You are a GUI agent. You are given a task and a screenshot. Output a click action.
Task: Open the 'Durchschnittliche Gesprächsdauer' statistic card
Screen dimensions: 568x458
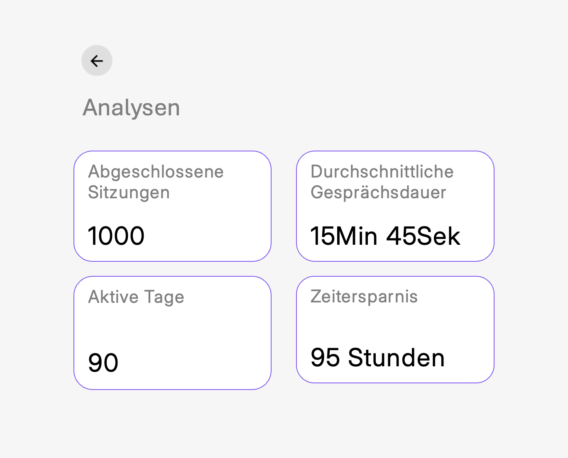(395, 206)
